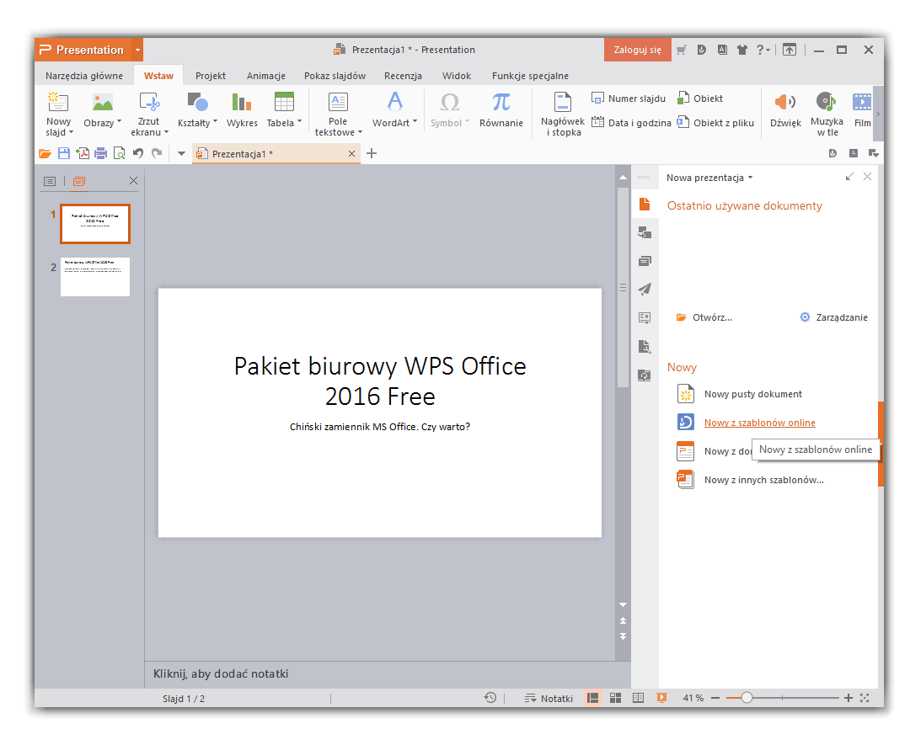This screenshot has width=910, height=745.
Task: Switch to outline view in slide panel
Action: pos(50,182)
